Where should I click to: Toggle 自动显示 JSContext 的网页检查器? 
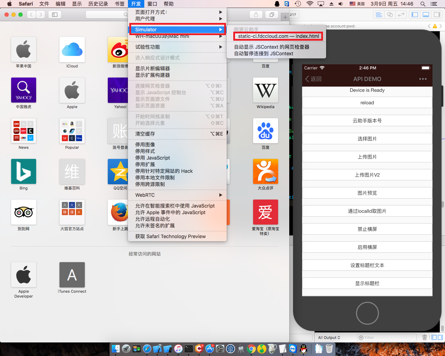point(276,47)
